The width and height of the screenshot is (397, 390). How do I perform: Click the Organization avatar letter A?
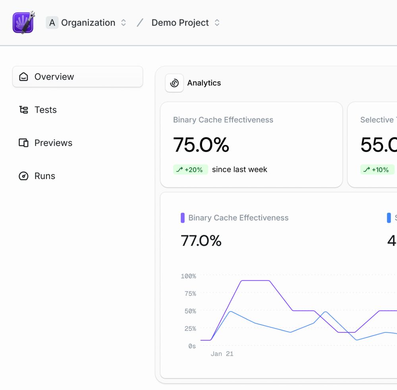[52, 23]
